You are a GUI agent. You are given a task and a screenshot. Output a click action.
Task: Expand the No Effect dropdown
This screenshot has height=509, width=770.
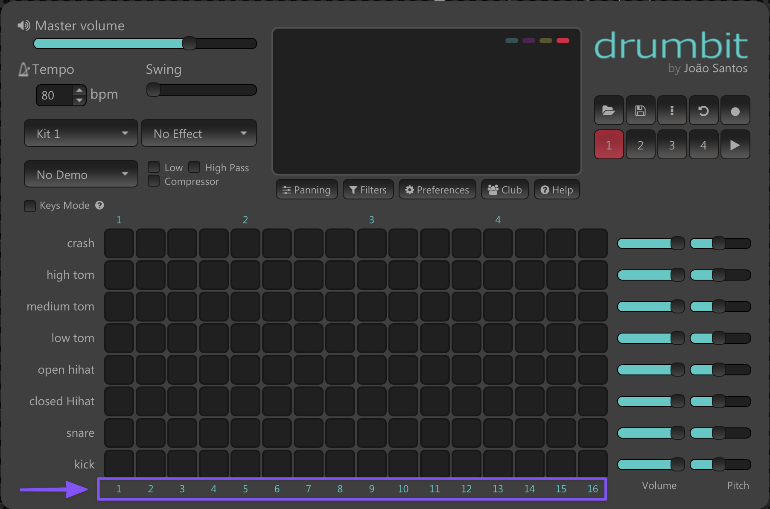click(x=199, y=133)
